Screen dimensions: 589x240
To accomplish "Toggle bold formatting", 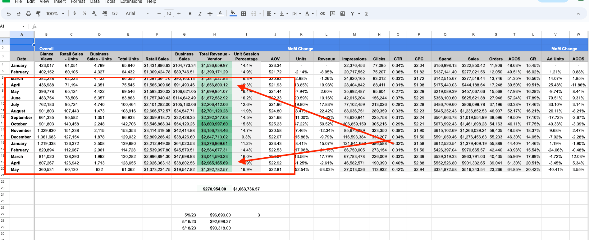I will (x=190, y=14).
